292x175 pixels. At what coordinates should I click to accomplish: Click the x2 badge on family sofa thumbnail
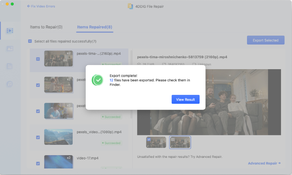click(69, 53)
